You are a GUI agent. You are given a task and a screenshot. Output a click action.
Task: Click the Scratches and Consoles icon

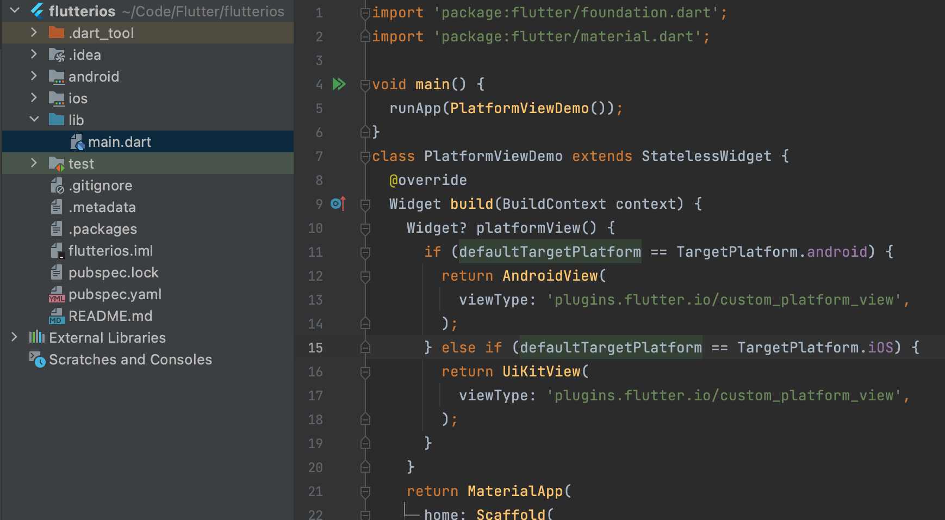pyautogui.click(x=37, y=360)
